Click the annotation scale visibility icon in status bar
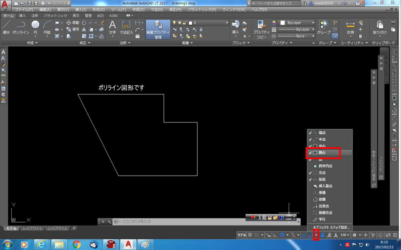Viewport: 401px width, 250px height. pos(322,235)
